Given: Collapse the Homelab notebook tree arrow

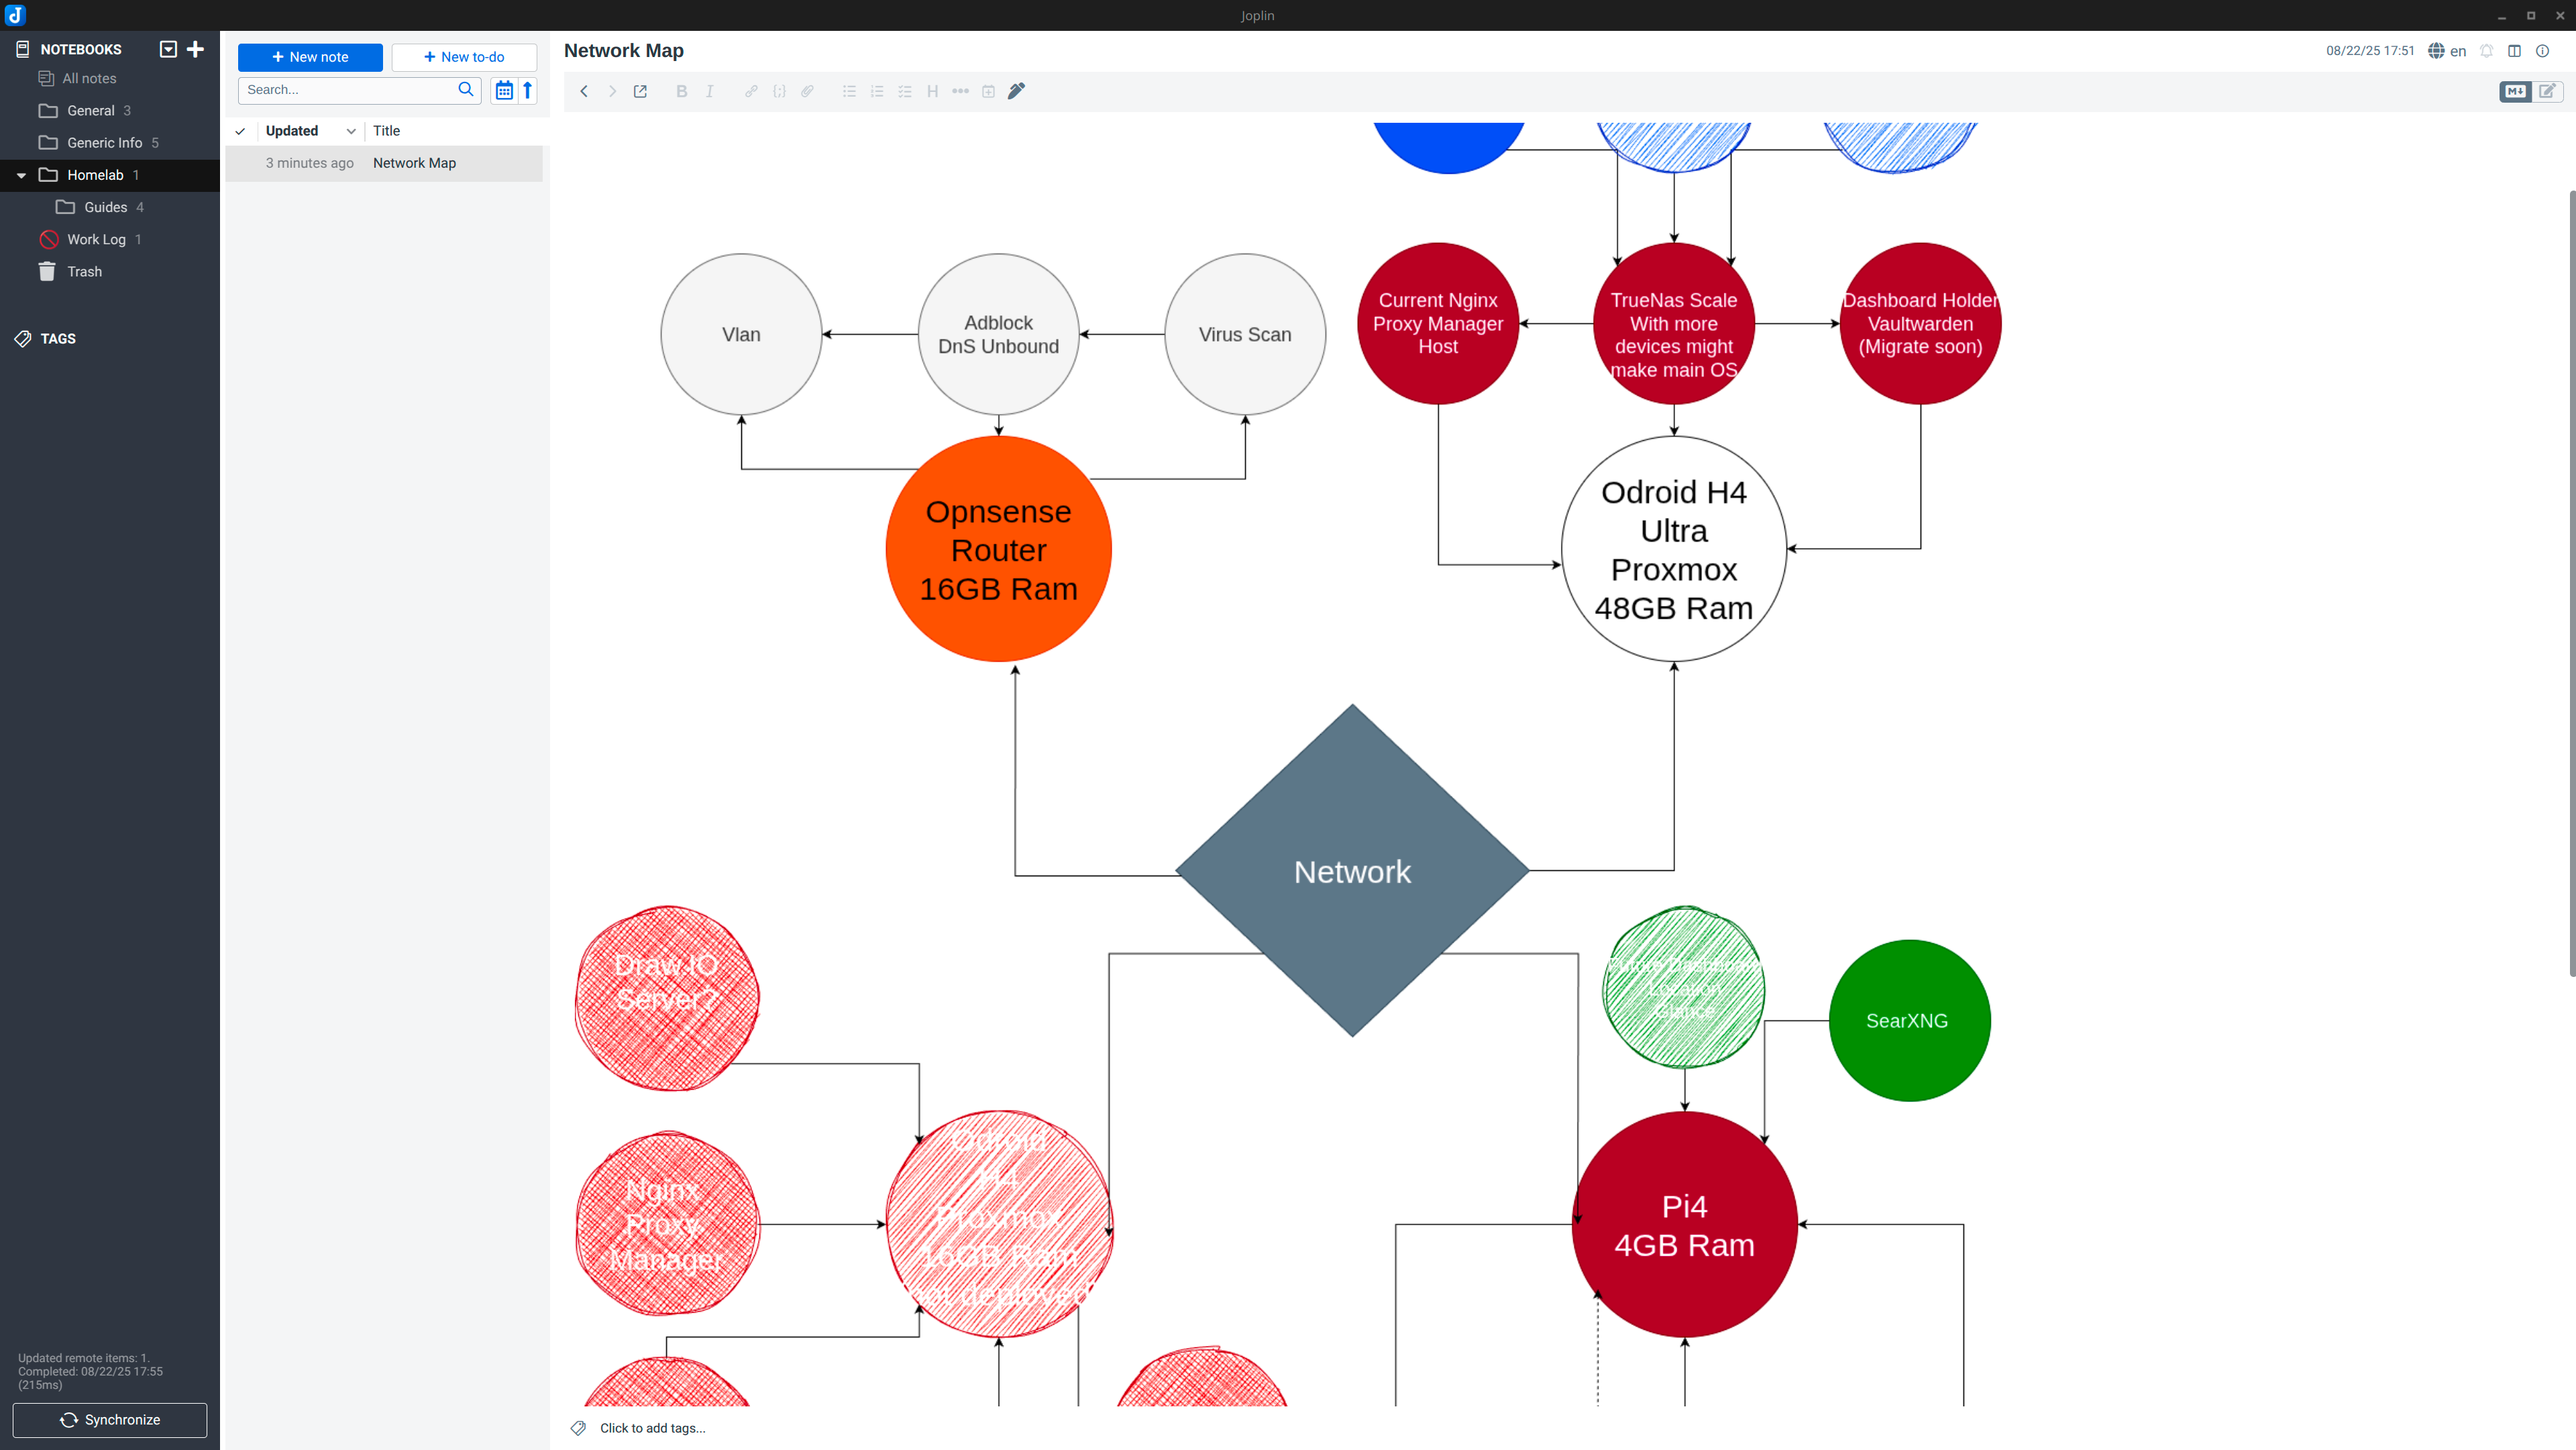Looking at the screenshot, I should click(21, 175).
